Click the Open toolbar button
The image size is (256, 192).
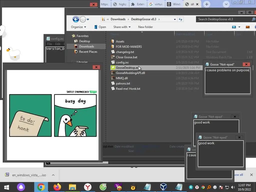point(100,27)
